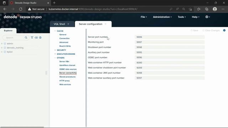The image size is (228, 128).
Task: Open the Explorer filter funnel icon
Action: [32, 37]
